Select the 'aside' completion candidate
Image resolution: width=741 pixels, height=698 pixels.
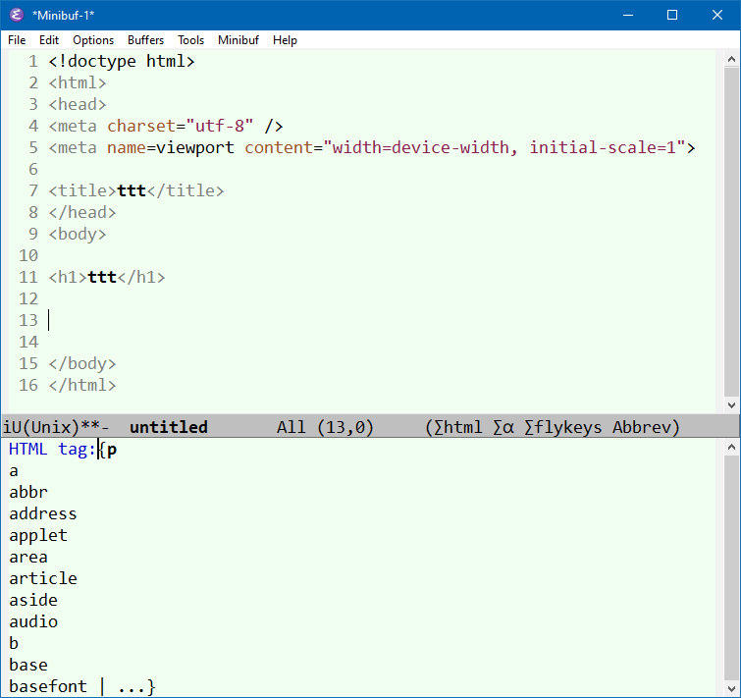coord(33,600)
